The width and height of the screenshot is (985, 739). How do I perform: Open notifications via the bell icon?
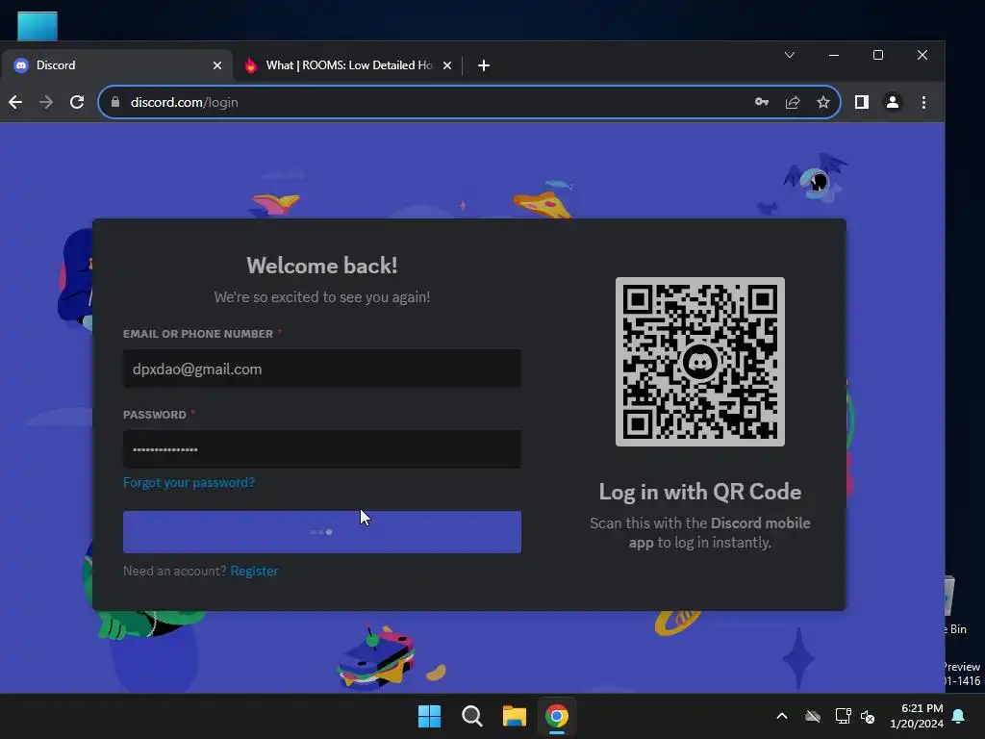[x=959, y=716]
